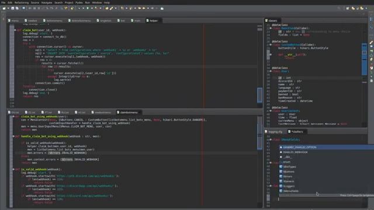Screen dimensions: 374x210
Task: Place cursor on 'discordId : str' line
Action: point(290,81)
